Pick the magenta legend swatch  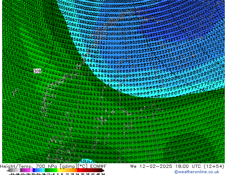(x=29, y=170)
